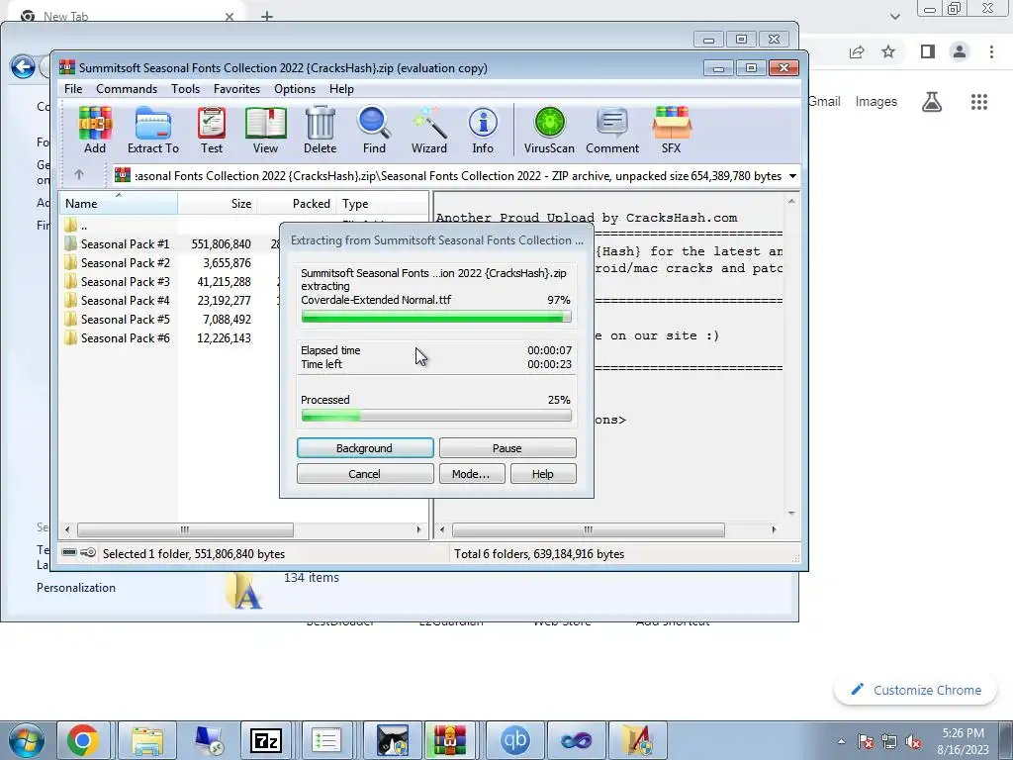Select Seasonal Pack #4 folder
The image size is (1013, 760).
(x=125, y=301)
